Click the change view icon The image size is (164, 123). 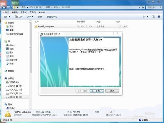(144, 17)
